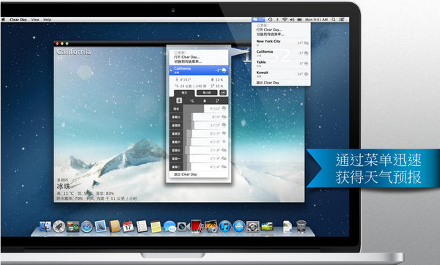
Task: Click the square icon button beside 每小时
Action: pyautogui.click(x=223, y=93)
